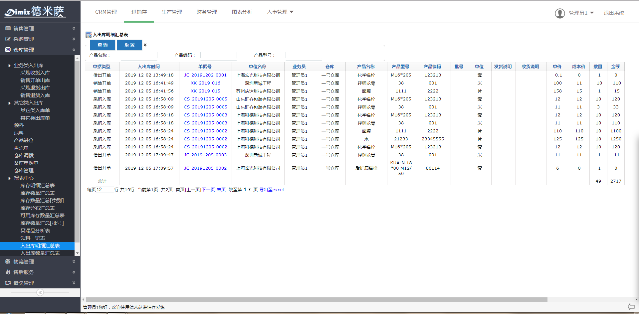The image size is (639, 314).
Task: Open the 人事管理 dropdown menu
Action: 280,12
